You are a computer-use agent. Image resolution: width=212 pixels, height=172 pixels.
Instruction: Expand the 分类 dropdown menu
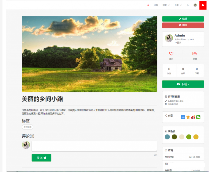coord(178,5)
